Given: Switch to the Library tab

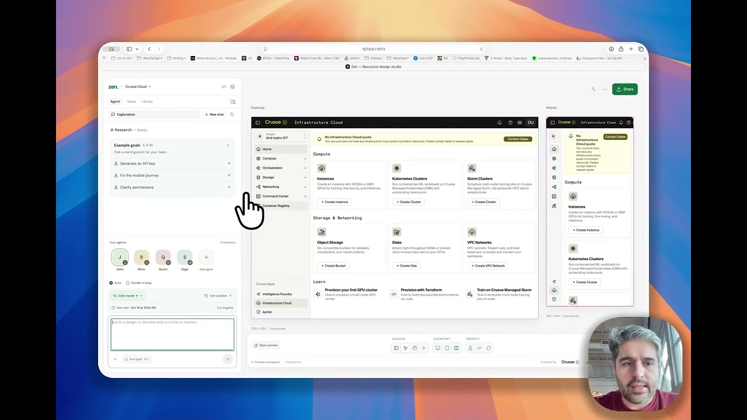Looking at the screenshot, I should pyautogui.click(x=147, y=101).
